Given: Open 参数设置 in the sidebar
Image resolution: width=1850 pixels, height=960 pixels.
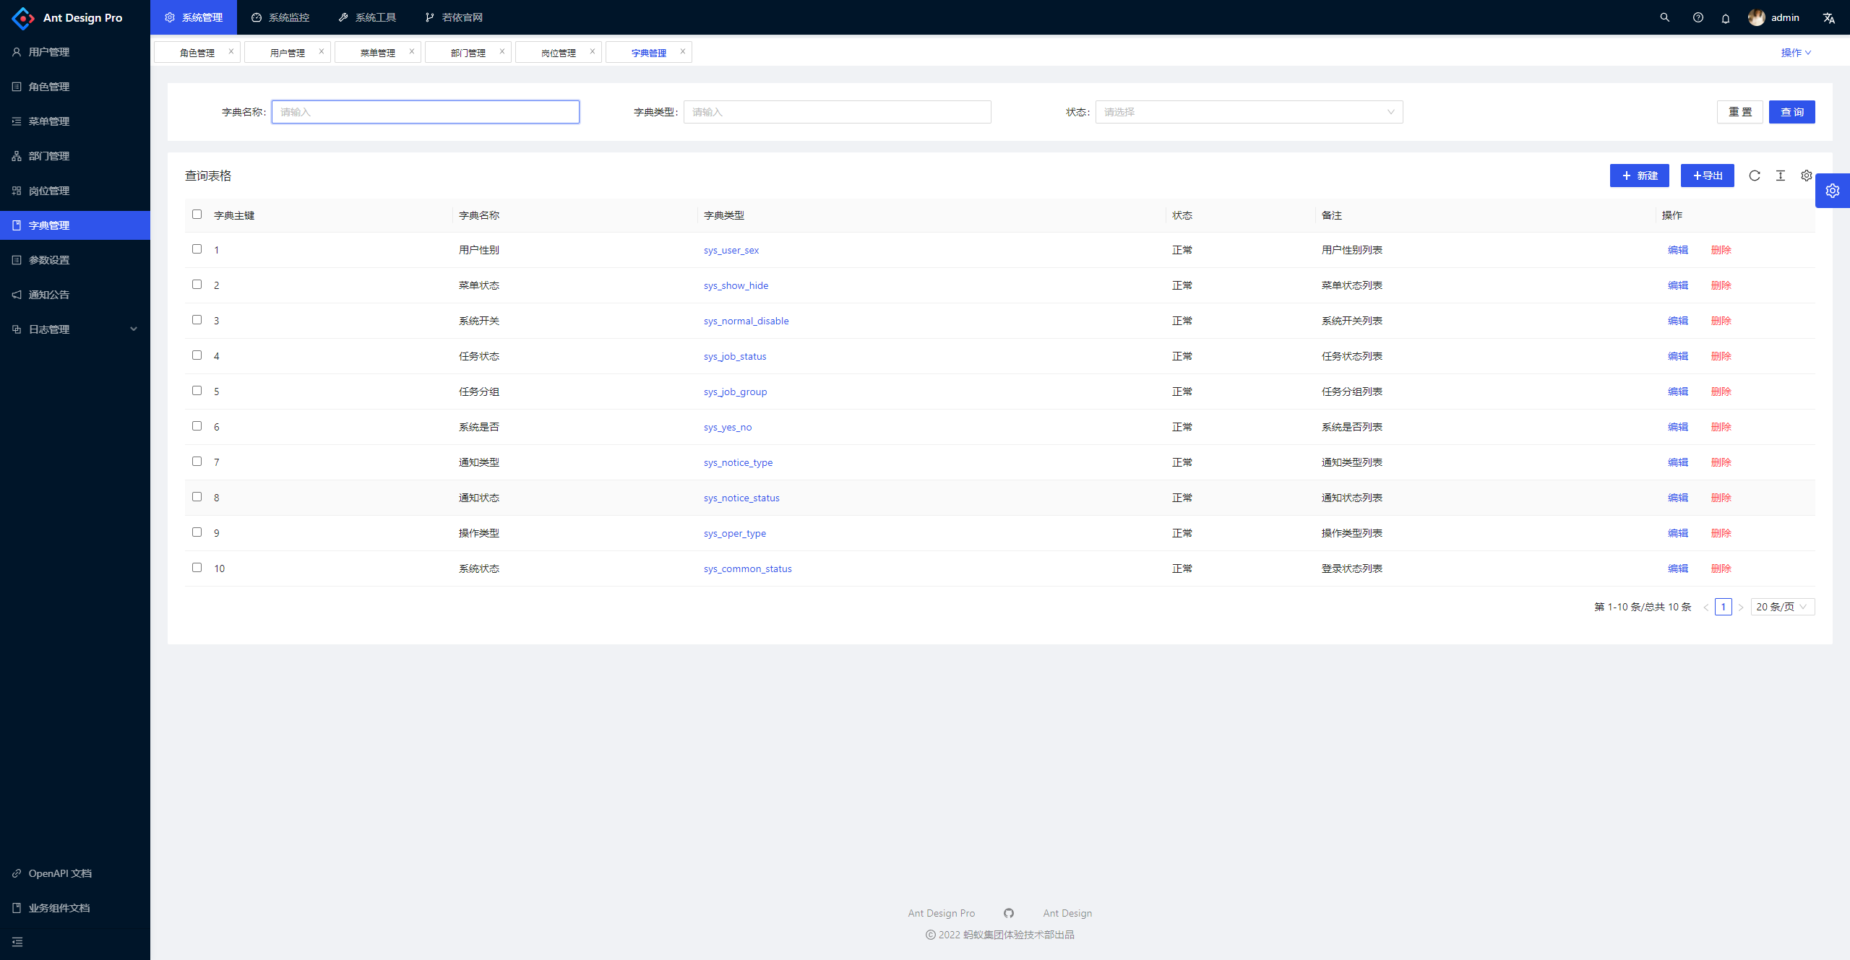Looking at the screenshot, I should [75, 260].
